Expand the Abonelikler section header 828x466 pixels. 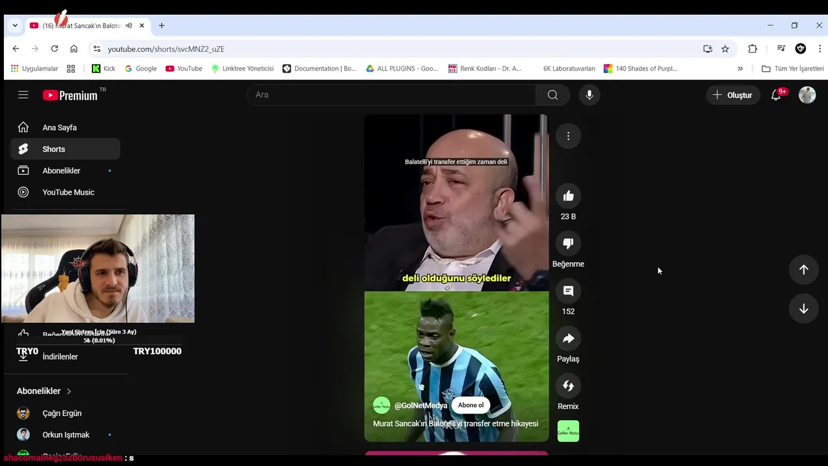(44, 391)
